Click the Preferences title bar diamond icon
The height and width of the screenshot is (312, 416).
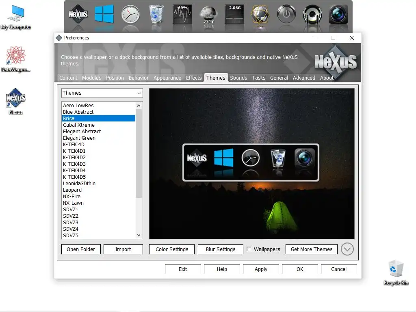click(59, 38)
